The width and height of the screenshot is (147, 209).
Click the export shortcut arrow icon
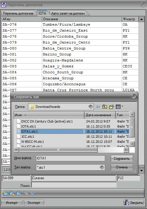33,193
